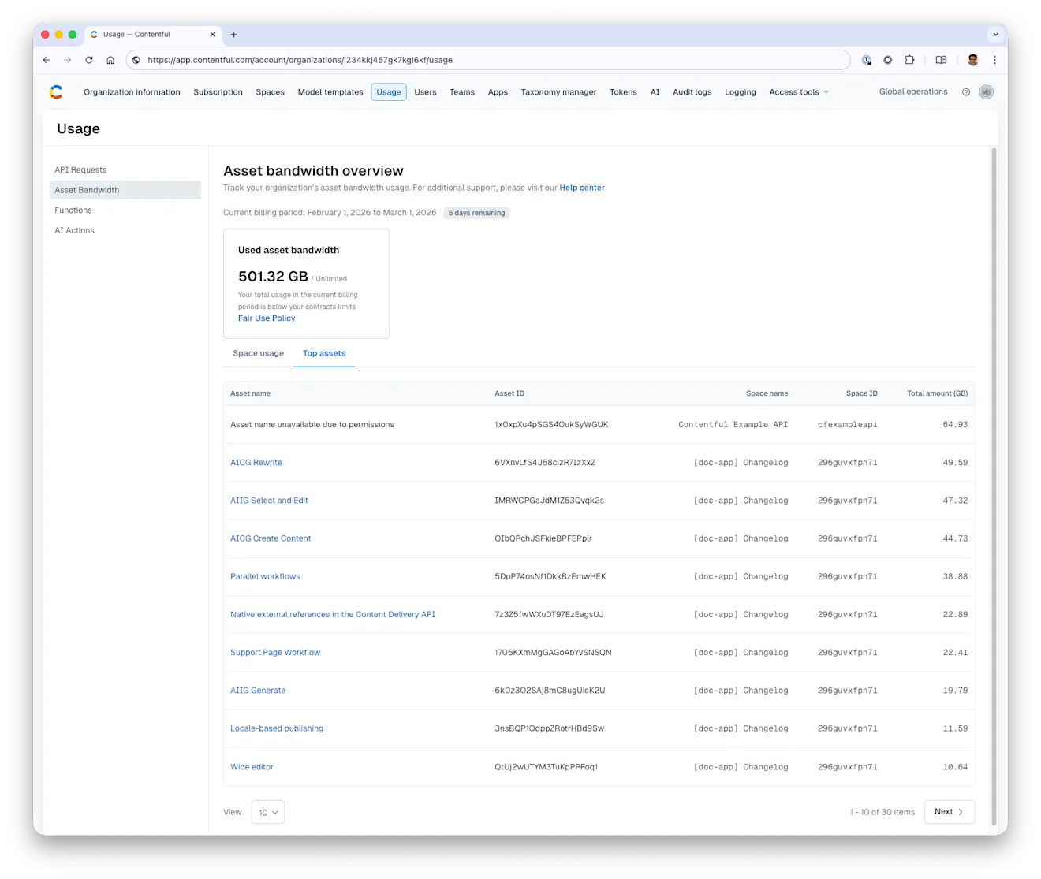1041x879 pixels.
Task: Go back with browser back arrow
Action: click(x=47, y=60)
